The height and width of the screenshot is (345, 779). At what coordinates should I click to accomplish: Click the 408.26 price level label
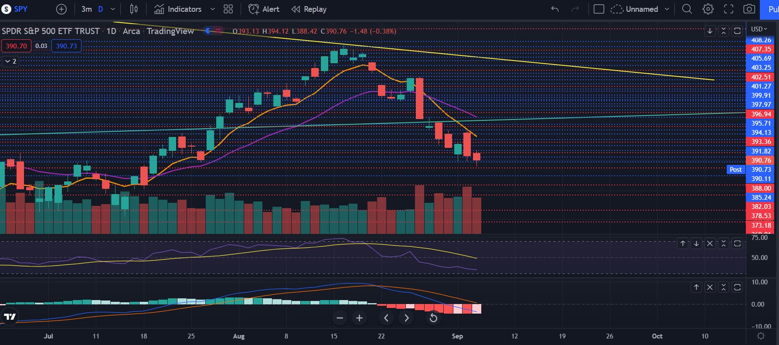[761, 40]
